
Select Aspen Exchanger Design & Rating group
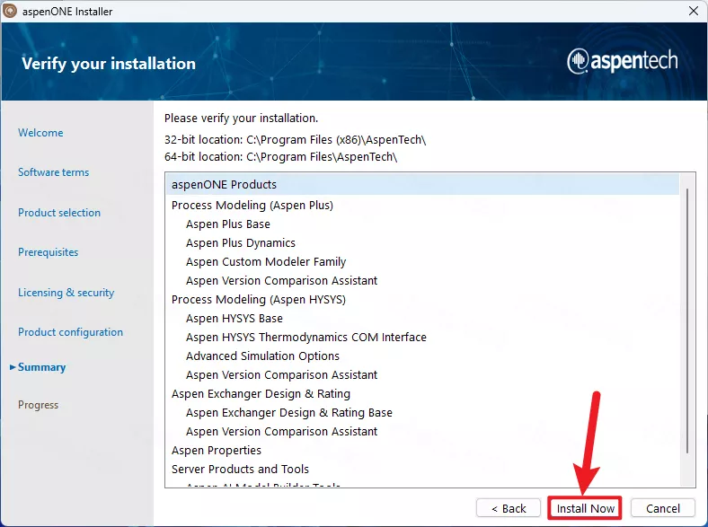[261, 394]
